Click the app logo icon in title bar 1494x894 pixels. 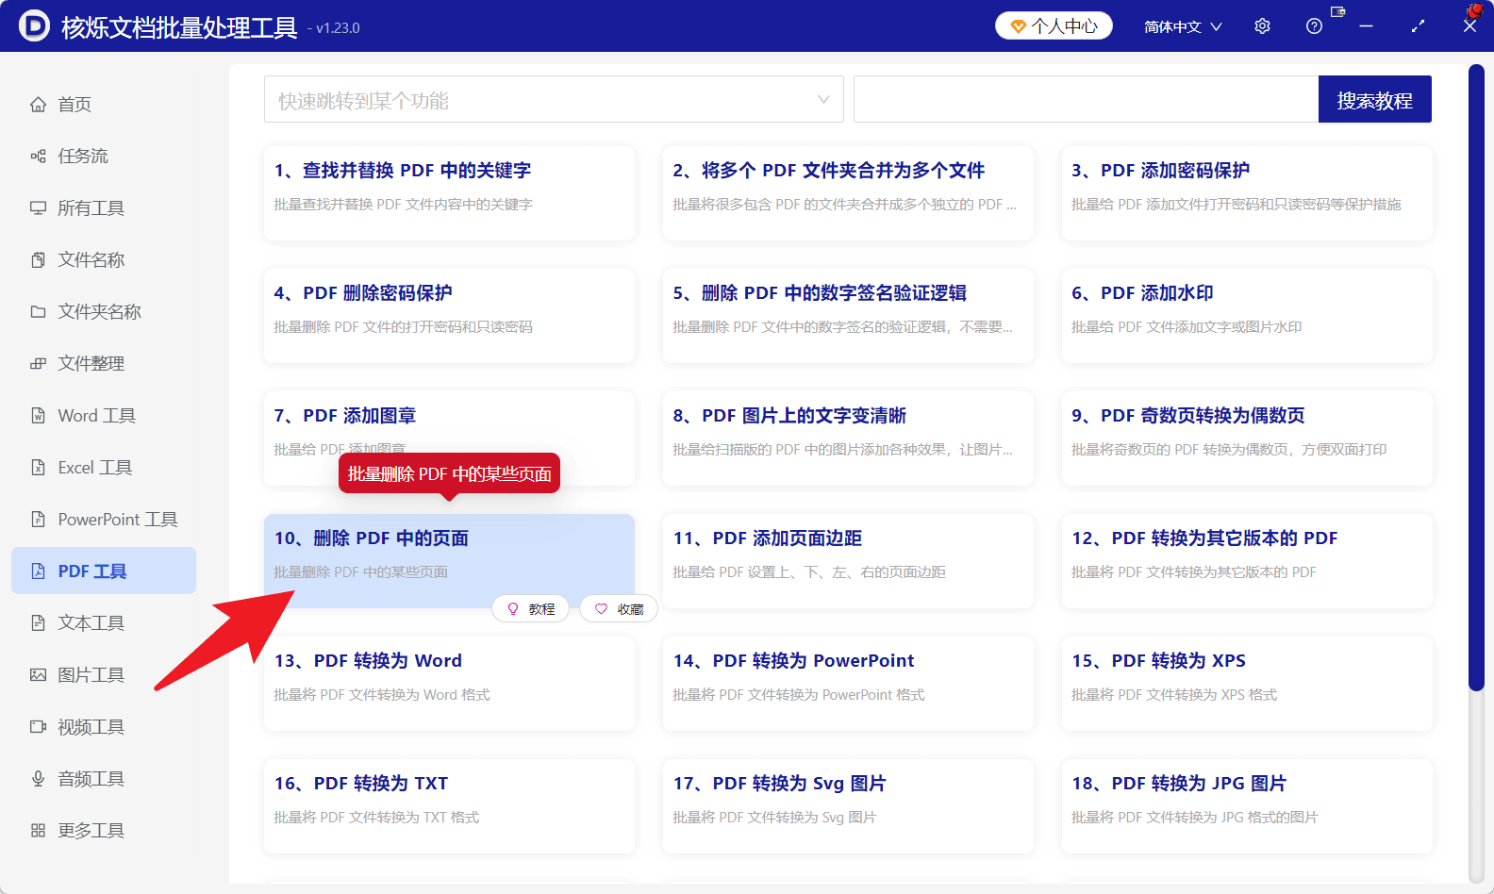click(34, 25)
